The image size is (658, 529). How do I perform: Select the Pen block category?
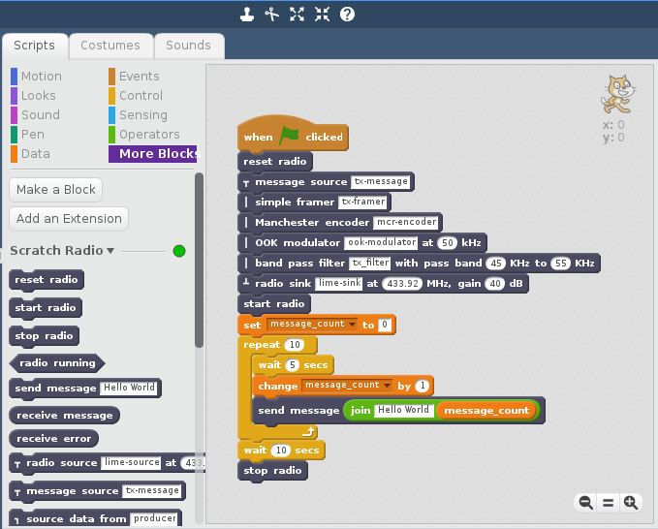point(28,135)
